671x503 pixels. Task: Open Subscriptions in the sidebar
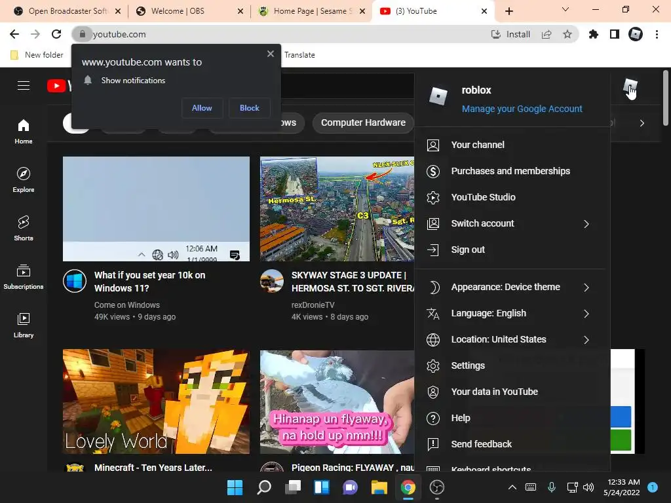[24, 277]
